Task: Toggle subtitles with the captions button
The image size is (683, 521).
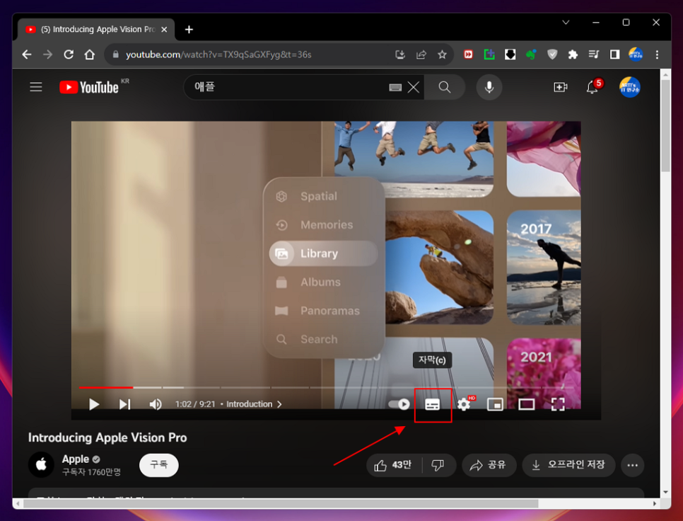Action: click(433, 405)
